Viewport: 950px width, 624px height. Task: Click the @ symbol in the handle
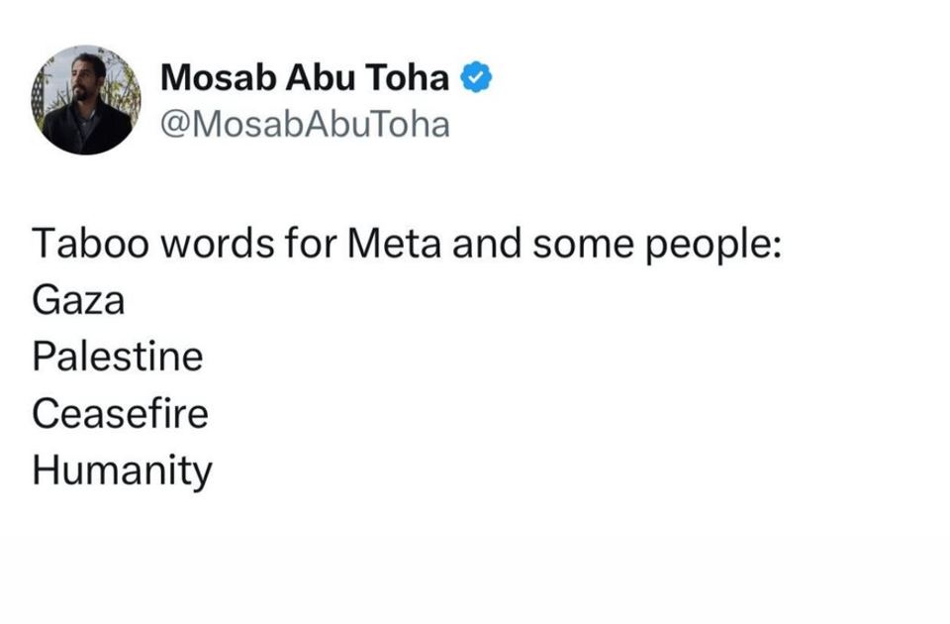173,125
